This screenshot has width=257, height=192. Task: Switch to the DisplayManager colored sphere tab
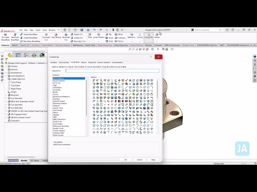coord(42,55)
